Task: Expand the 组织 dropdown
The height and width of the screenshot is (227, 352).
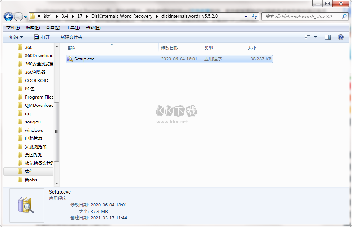Action: (x=16, y=37)
